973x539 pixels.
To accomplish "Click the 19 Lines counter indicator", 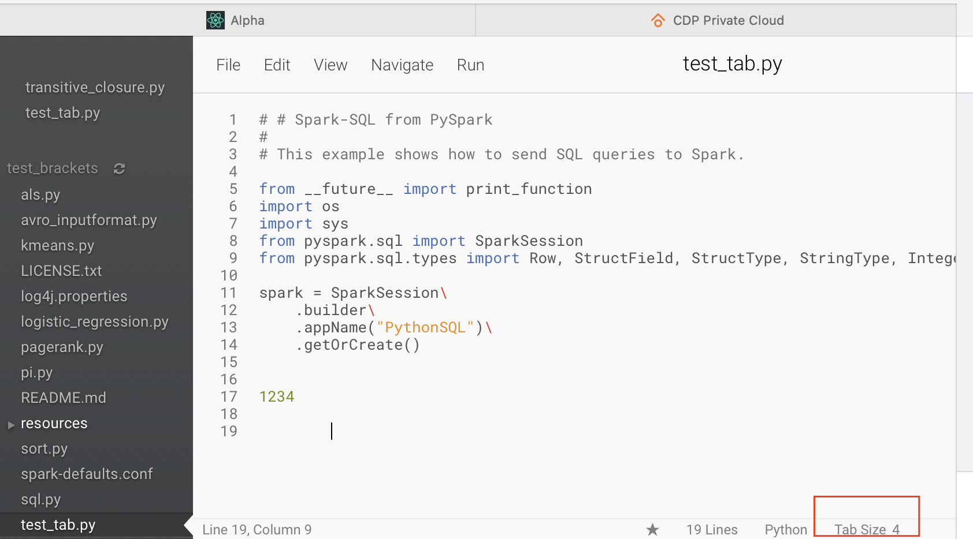I will tap(711, 529).
